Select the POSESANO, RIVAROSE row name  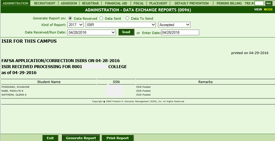[16, 87]
